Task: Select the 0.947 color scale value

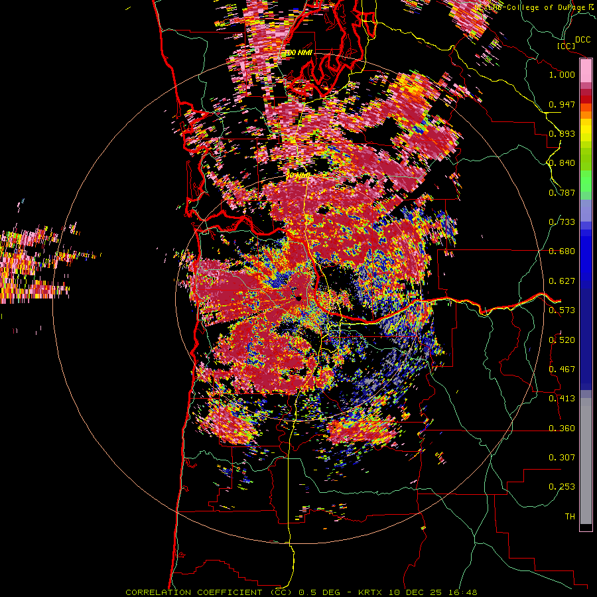Action: click(562, 104)
